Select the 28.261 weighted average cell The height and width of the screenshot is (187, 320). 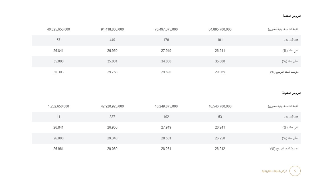point(166,149)
